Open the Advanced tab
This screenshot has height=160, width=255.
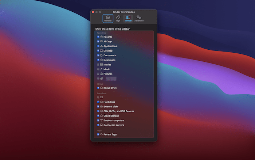pos(139,19)
